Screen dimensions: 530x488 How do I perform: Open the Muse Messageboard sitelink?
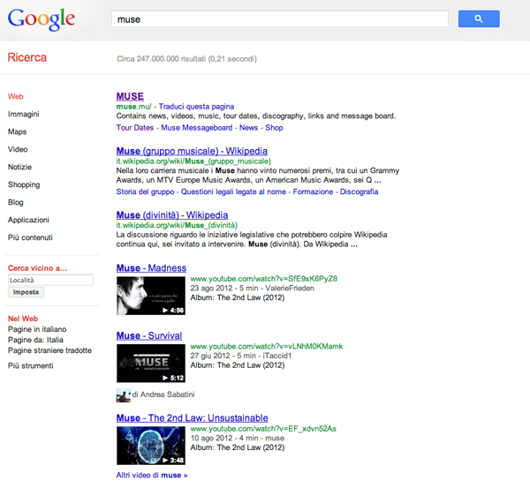tap(197, 128)
